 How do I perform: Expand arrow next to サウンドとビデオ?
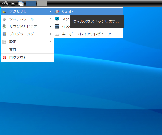(x=50, y=26)
